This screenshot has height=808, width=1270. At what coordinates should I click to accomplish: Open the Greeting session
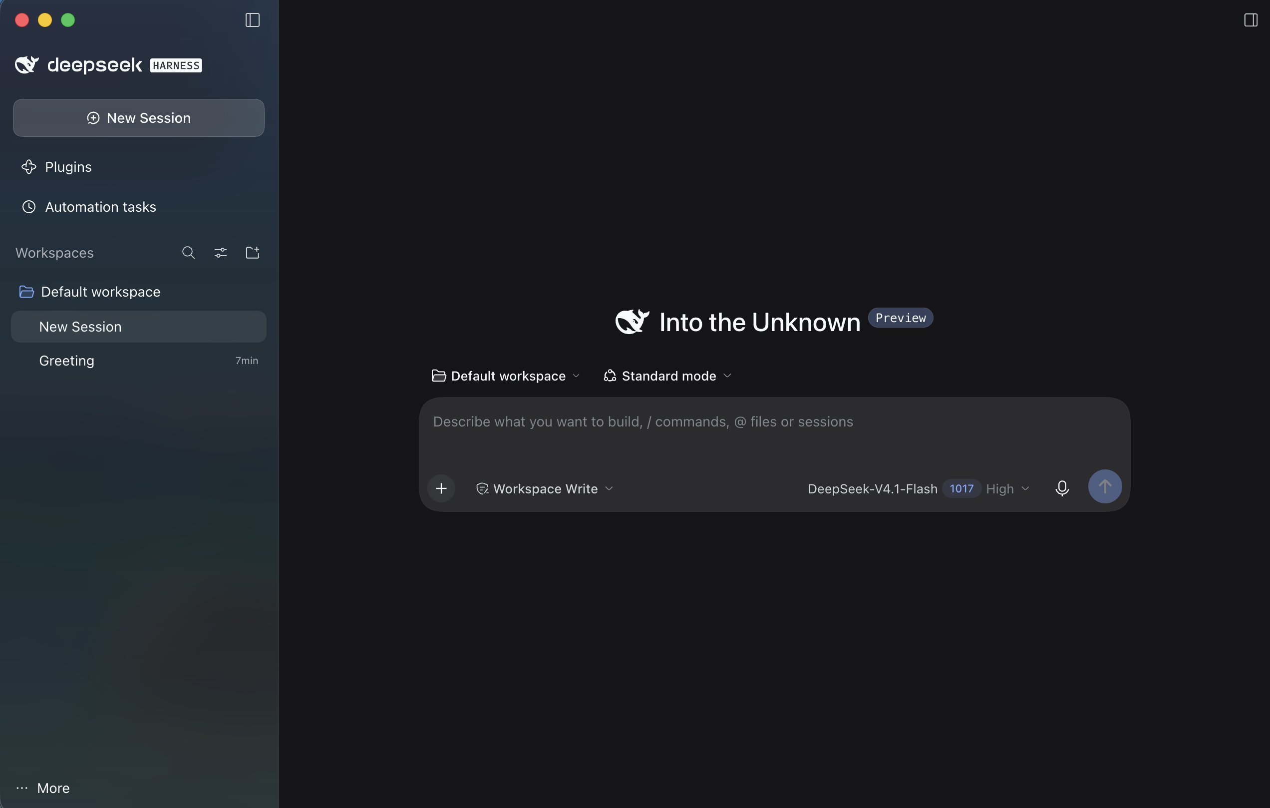pyautogui.click(x=139, y=361)
